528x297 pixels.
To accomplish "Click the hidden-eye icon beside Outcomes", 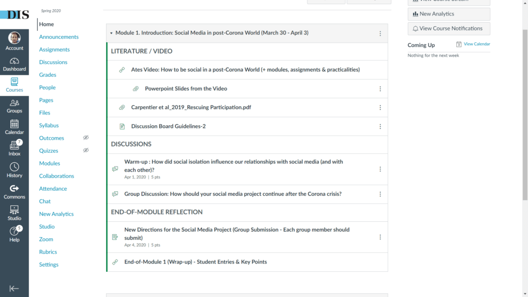I will 86,137.
